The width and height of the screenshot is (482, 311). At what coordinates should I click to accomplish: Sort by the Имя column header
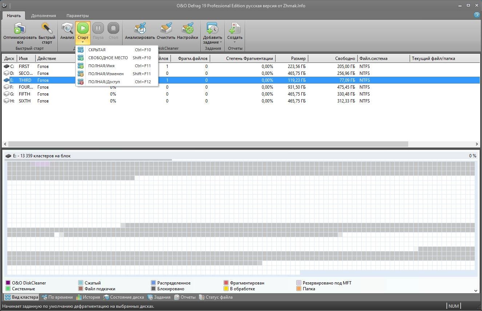click(x=26, y=58)
